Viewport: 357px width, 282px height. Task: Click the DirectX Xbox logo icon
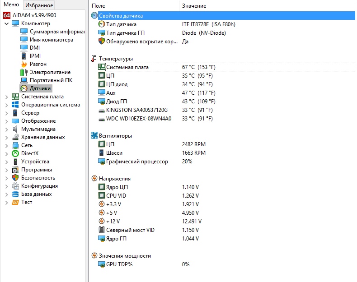tap(15, 153)
